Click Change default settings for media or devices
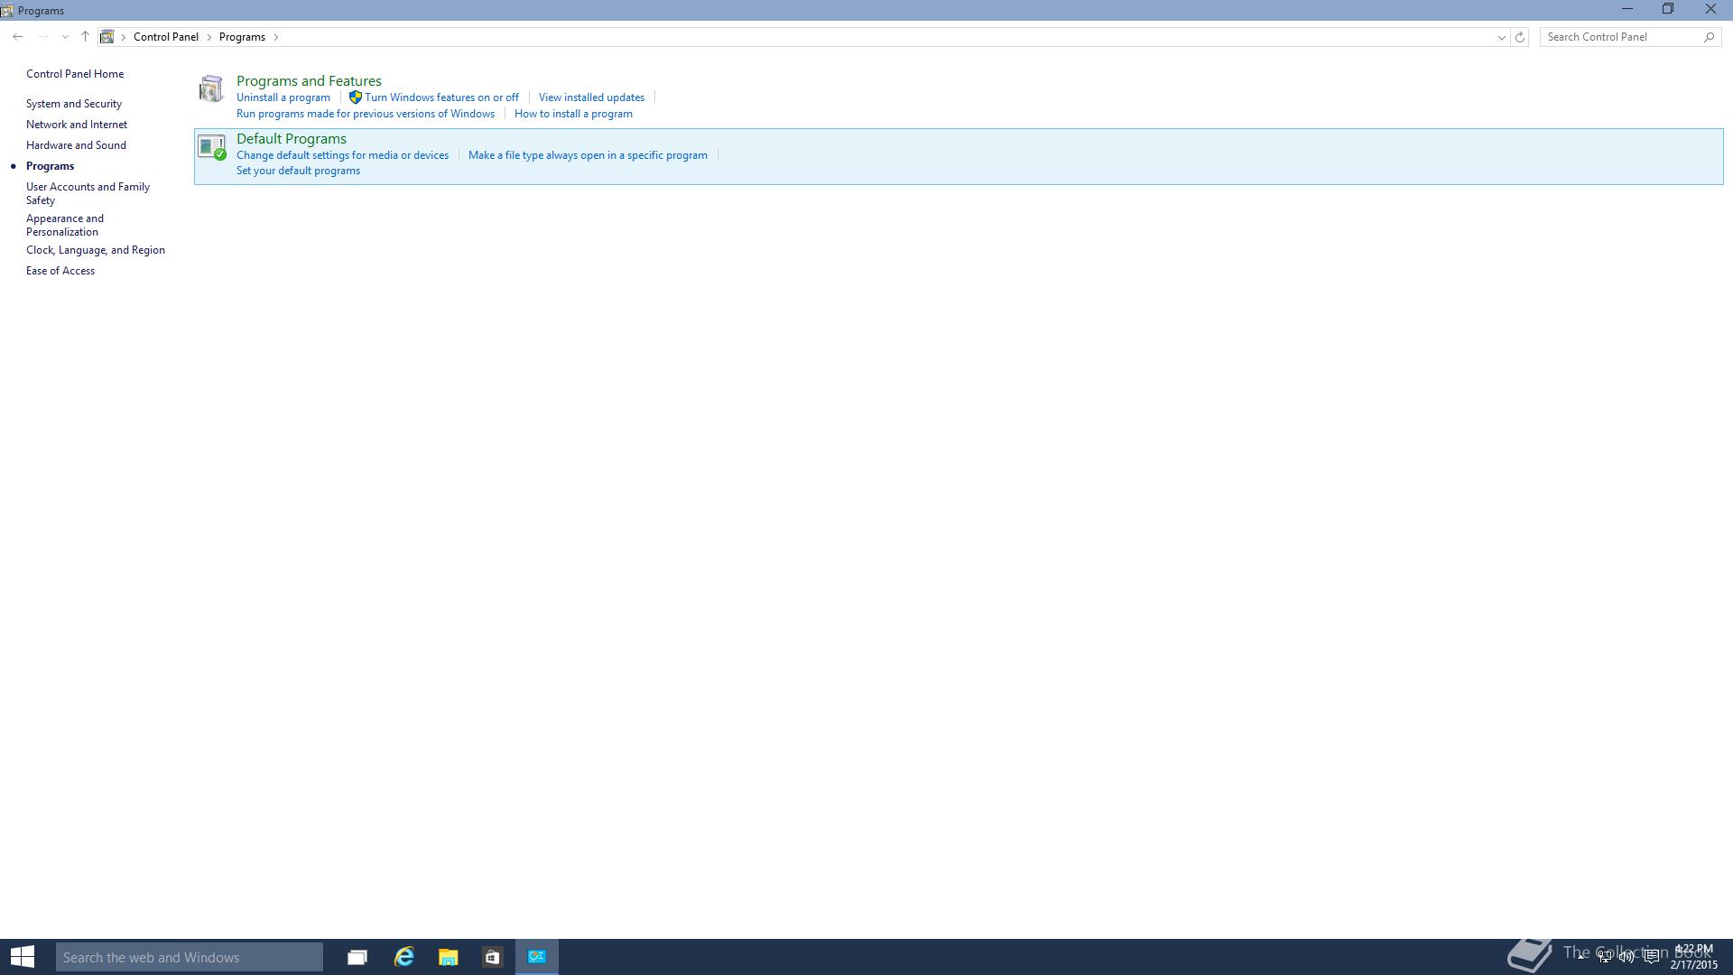 pos(342,155)
